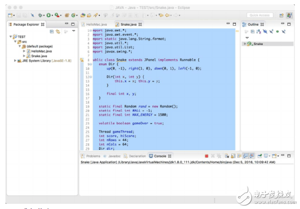Fold the enum Dir block at line 9
The width and height of the screenshot is (300, 209).
coord(90,64)
